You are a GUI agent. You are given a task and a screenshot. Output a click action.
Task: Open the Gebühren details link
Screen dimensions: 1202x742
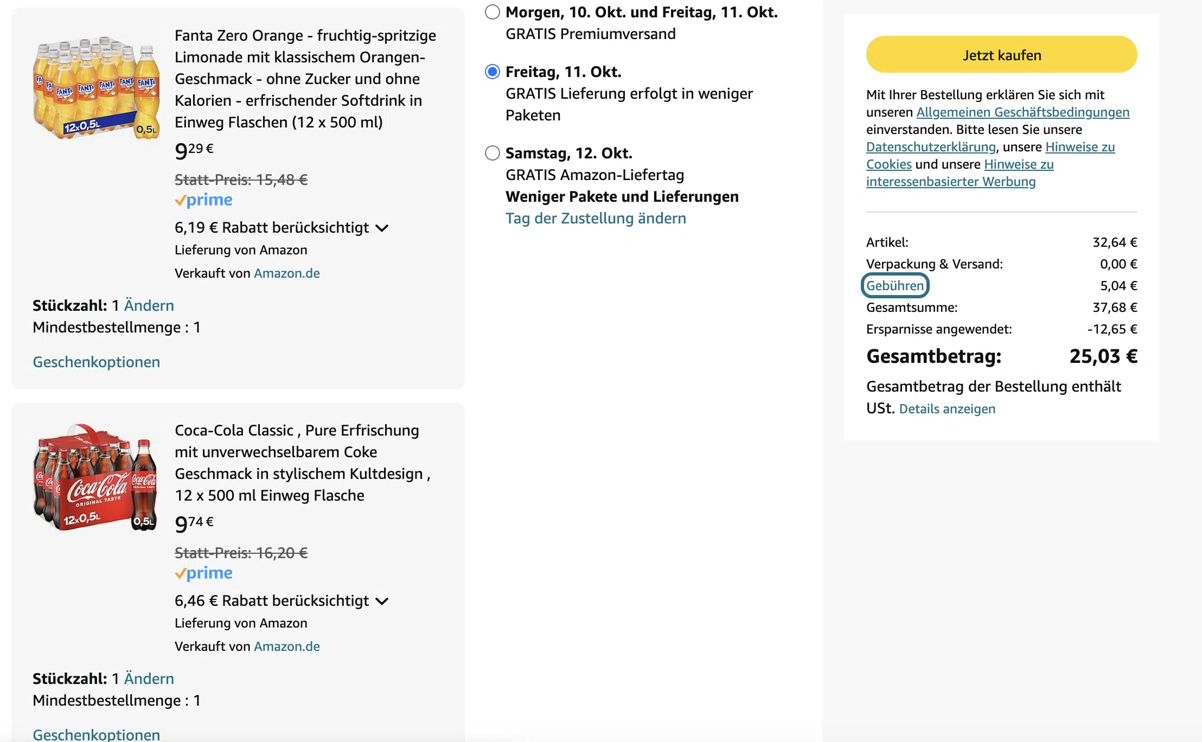coord(895,286)
